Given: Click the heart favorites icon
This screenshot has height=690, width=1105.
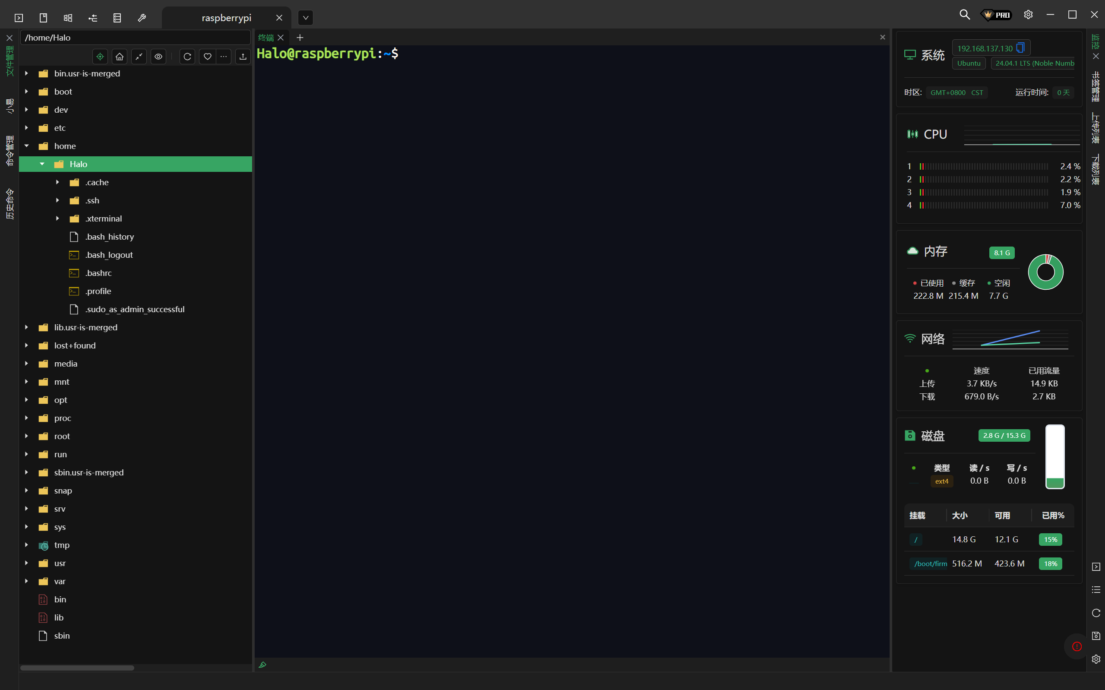Looking at the screenshot, I should coord(208,57).
